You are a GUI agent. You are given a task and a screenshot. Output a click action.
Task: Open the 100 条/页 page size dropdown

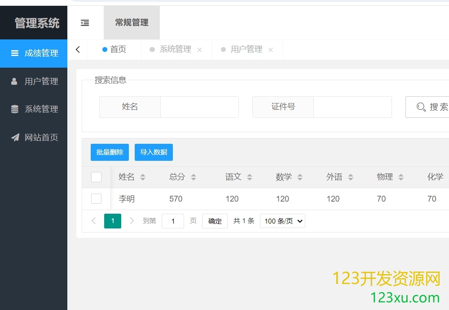pos(282,221)
